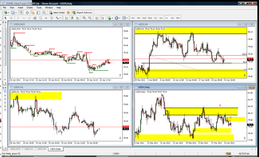
Task: Open the View menu
Action: pos(12,8)
